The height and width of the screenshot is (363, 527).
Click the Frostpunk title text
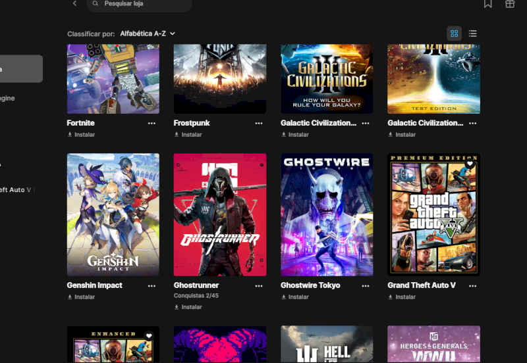coord(192,123)
